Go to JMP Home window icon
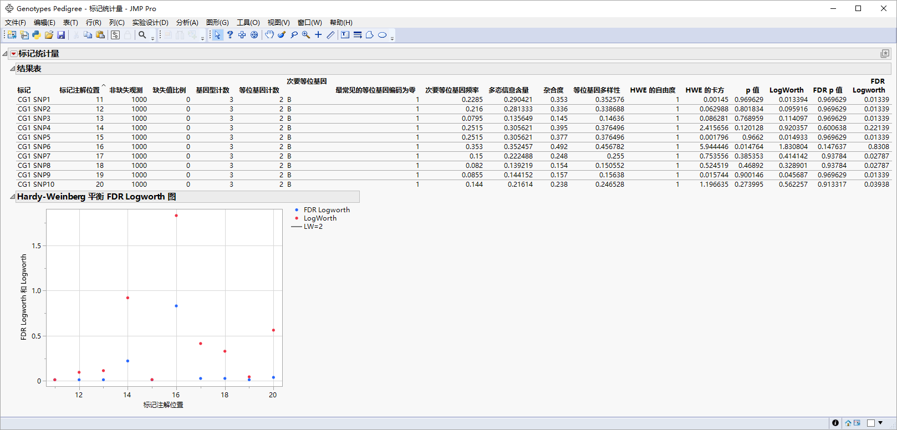The image size is (897, 430). pyautogui.click(x=848, y=423)
